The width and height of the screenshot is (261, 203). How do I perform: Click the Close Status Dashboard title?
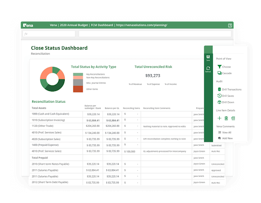59,48
